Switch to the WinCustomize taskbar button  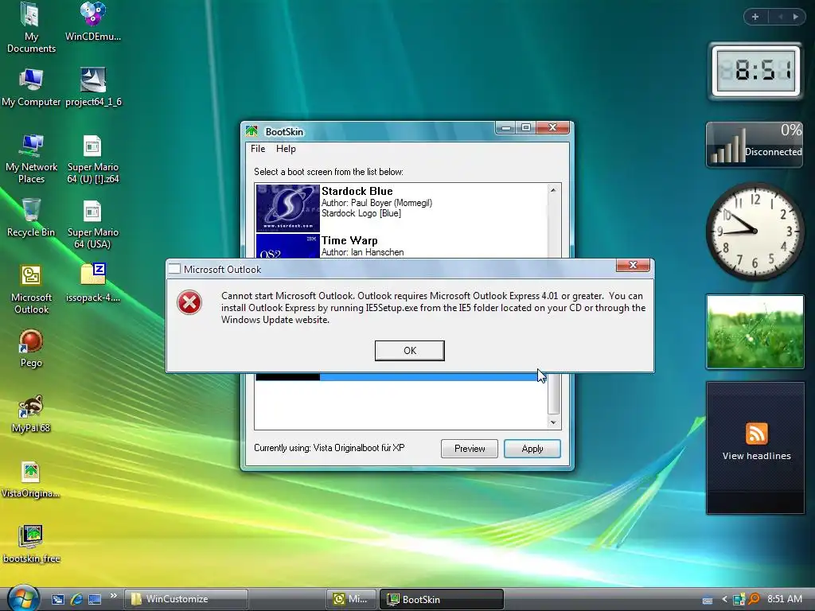coord(186,599)
